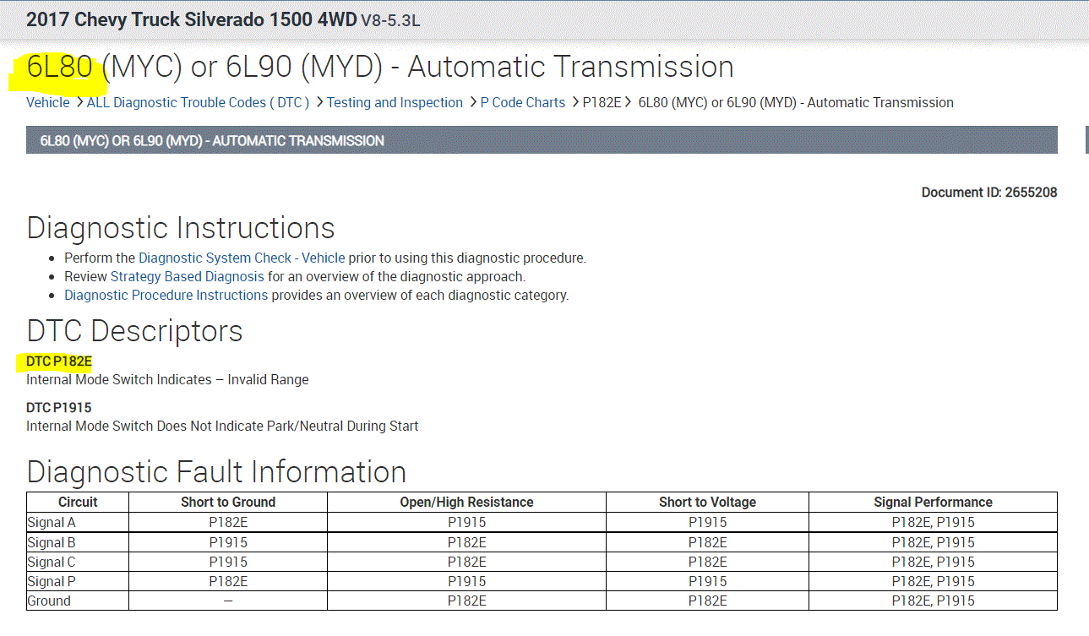Click Signal A's Open/High Resistance cell
Screen dimensions: 1089x636
[466, 522]
